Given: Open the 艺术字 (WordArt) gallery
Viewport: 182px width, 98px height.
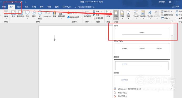Looking at the screenshot, I should coord(150,15).
